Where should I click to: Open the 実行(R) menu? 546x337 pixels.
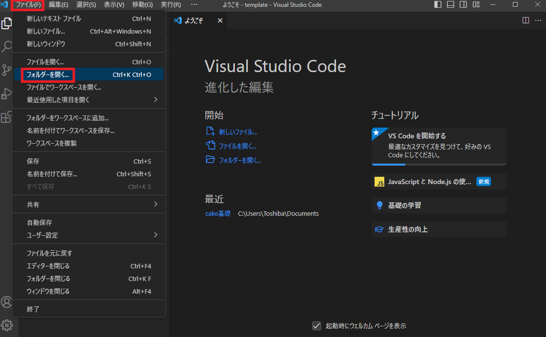pos(170,5)
